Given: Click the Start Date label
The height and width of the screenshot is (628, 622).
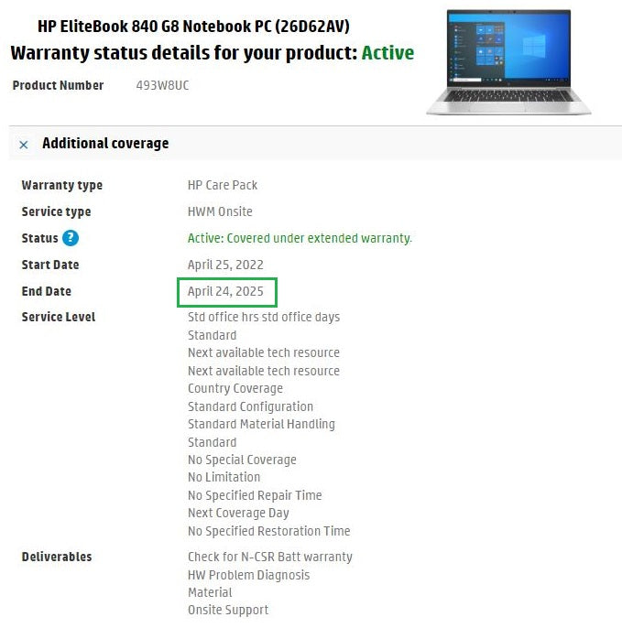Looking at the screenshot, I should [x=50, y=265].
